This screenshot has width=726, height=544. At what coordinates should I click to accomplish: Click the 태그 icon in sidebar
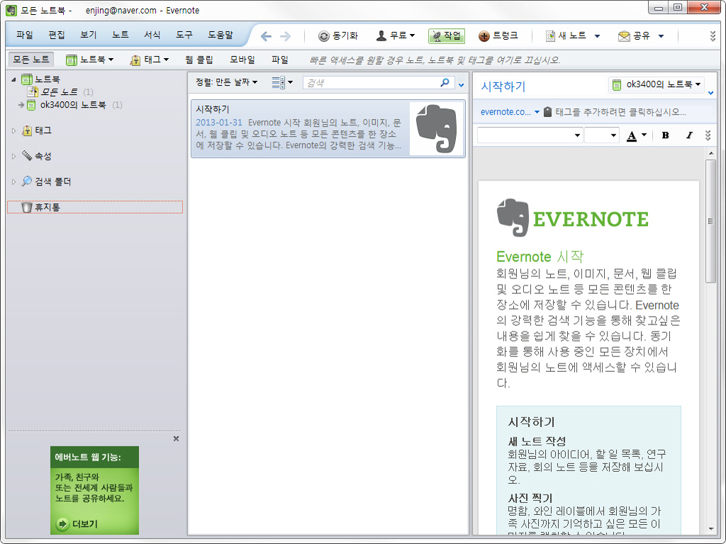click(x=27, y=131)
